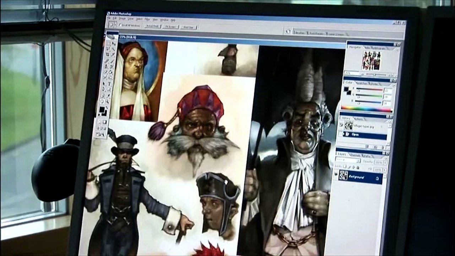Image resolution: width=455 pixels, height=256 pixels.
Task: Select the Lasso tool
Action: (x=108, y=49)
